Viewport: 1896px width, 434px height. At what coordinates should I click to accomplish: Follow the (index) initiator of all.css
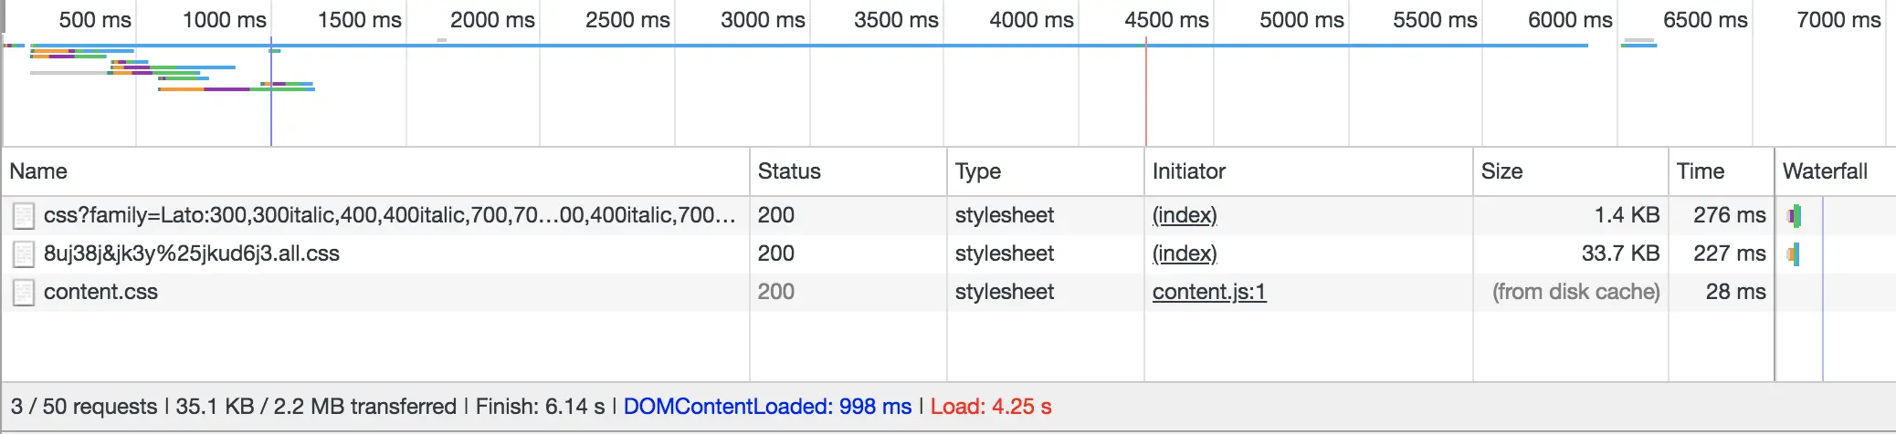(1185, 253)
